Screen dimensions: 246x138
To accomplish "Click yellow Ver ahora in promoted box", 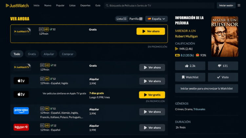I will (151, 31).
